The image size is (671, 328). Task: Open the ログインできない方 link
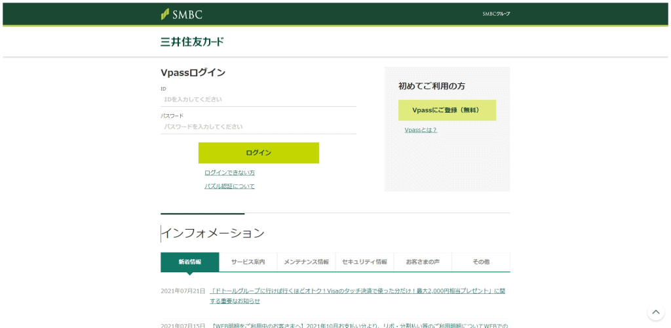pos(230,173)
